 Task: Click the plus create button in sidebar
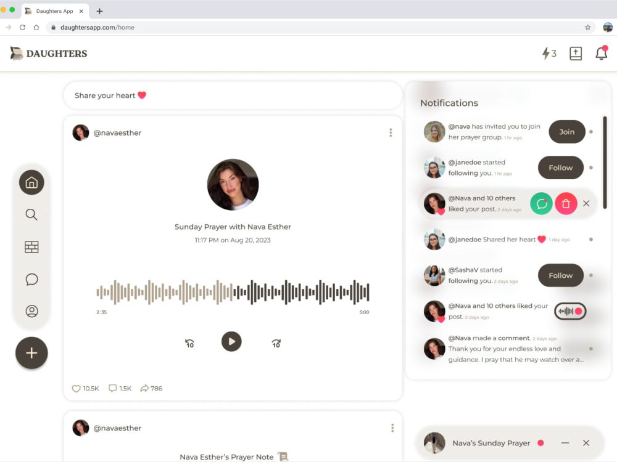31,353
